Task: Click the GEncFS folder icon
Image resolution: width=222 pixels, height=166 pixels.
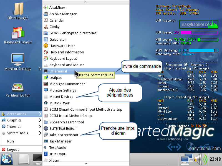Action: click(46, 33)
